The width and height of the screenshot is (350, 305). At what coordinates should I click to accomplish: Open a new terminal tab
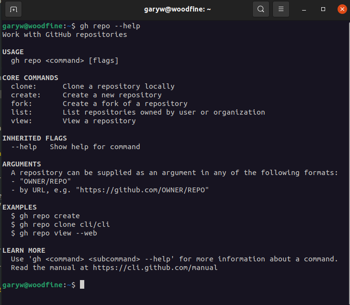point(13,10)
